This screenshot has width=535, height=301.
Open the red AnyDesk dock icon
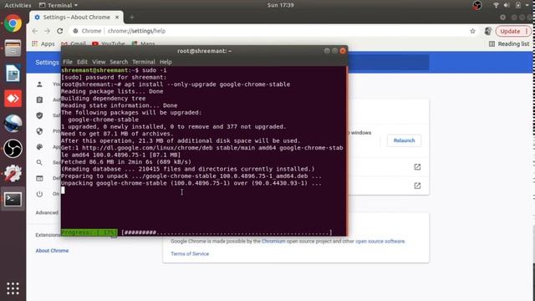point(13,99)
